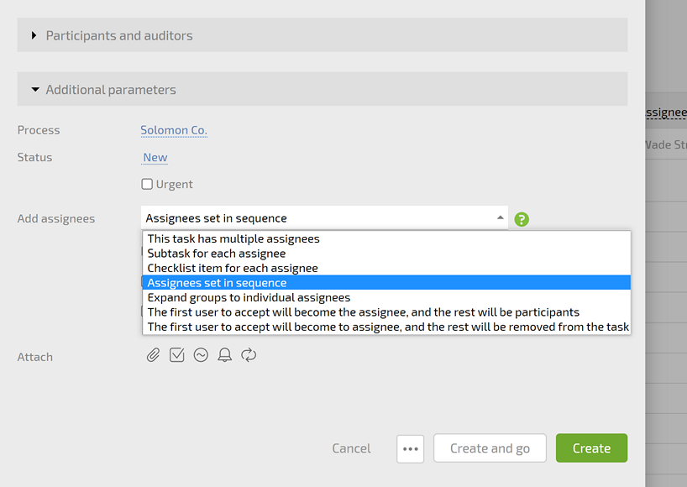Image resolution: width=687 pixels, height=487 pixels.
Task: Click the wave circle icon in Attach row
Action: pos(201,355)
